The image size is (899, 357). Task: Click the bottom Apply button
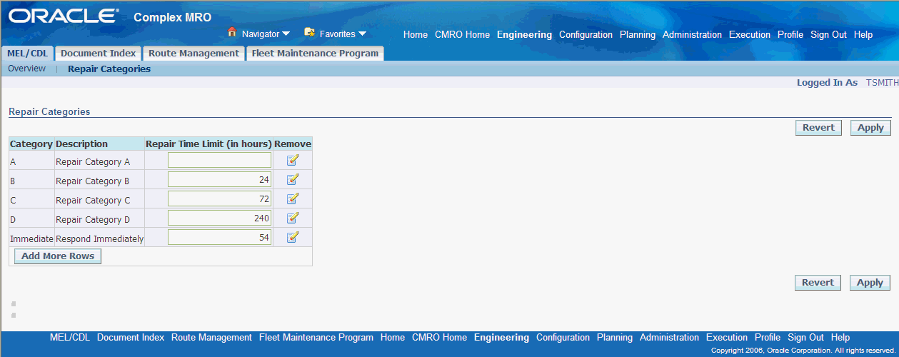coord(870,283)
